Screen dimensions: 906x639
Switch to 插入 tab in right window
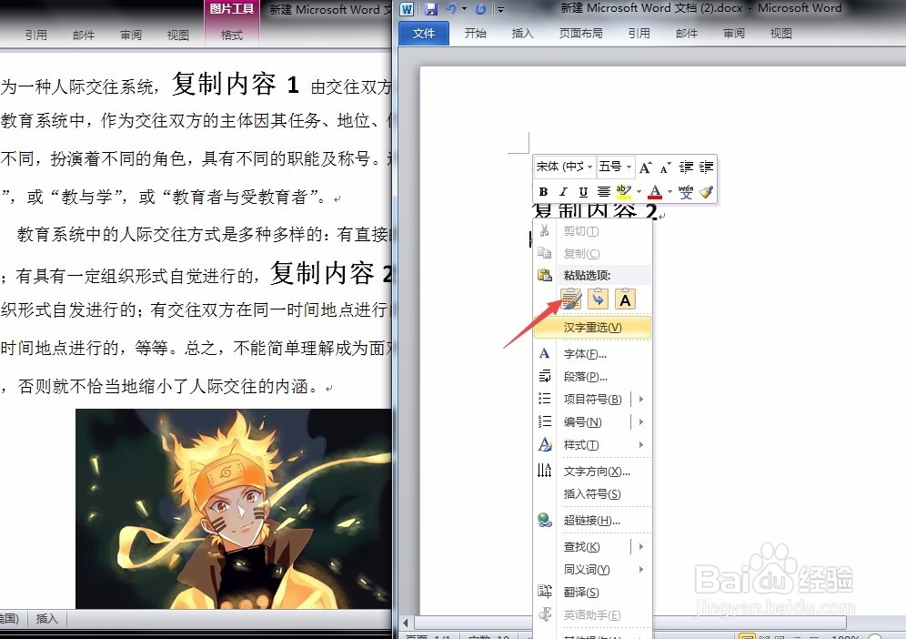tap(522, 34)
